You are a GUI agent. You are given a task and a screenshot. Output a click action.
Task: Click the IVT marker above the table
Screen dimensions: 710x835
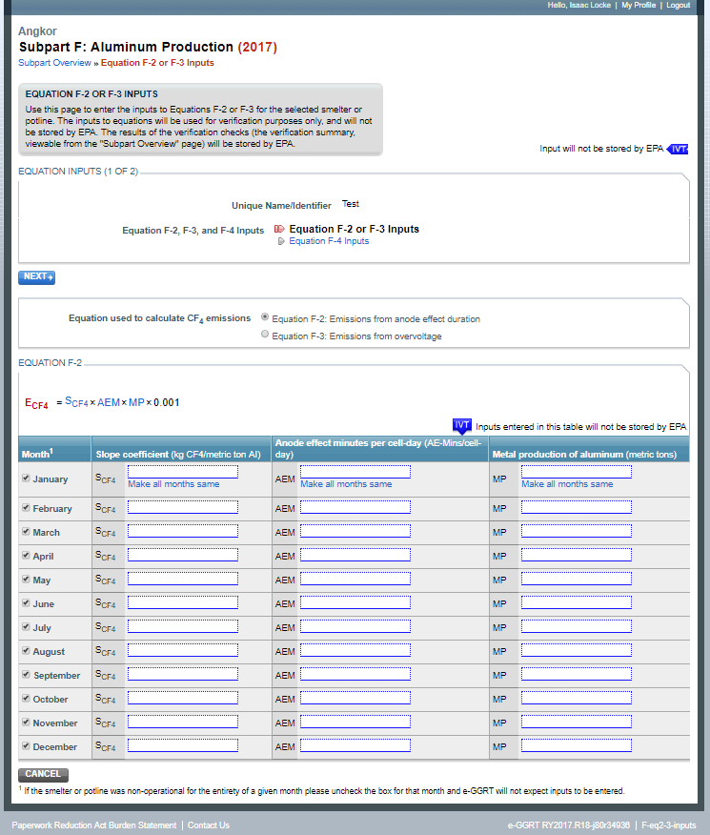(x=461, y=425)
